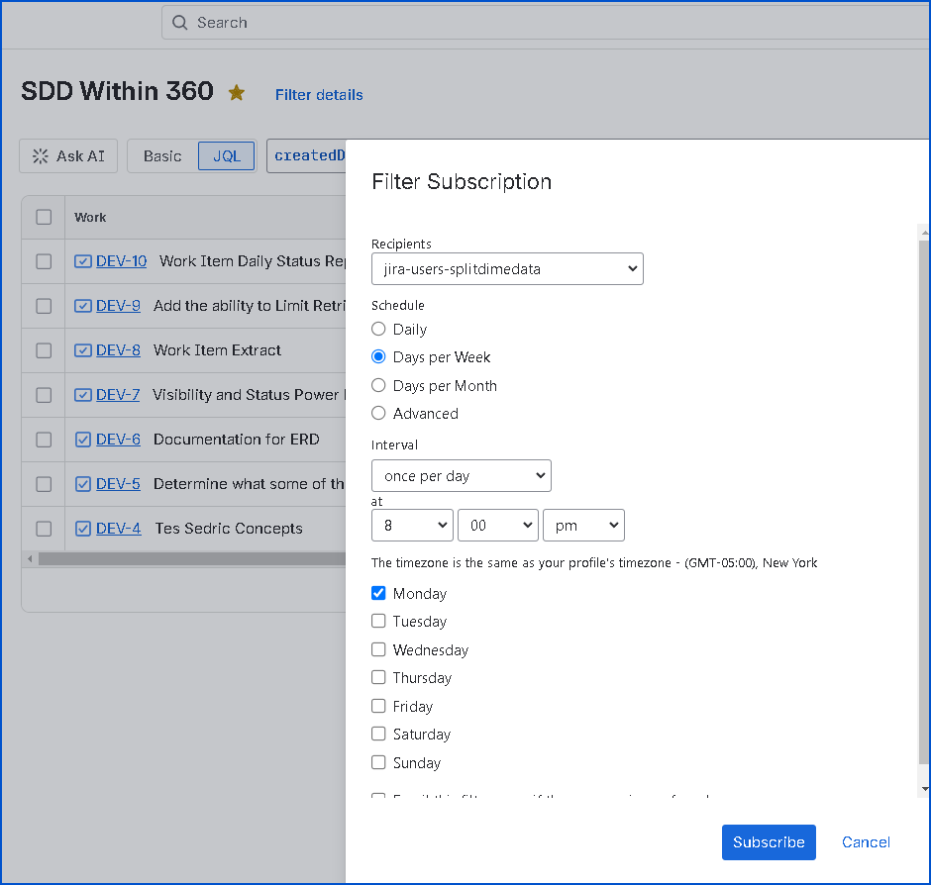Click the task type icon for DEV-5
Screen dimensions: 931x885
pos(83,484)
